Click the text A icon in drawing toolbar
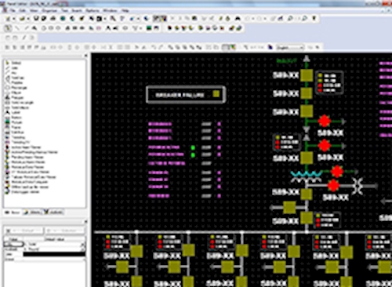The height and width of the screenshot is (287, 392). pyautogui.click(x=108, y=28)
